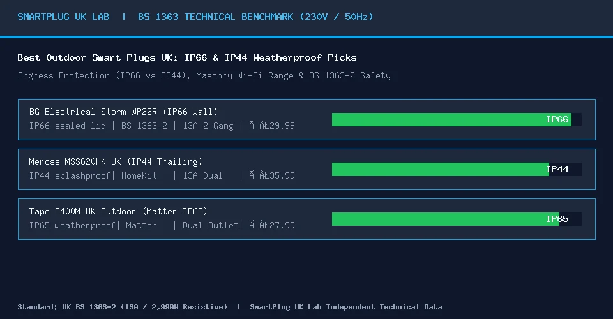Image resolution: width=613 pixels, height=319 pixels.
Task: Click the Ingress Protection subtitle line
Action: click(x=204, y=75)
